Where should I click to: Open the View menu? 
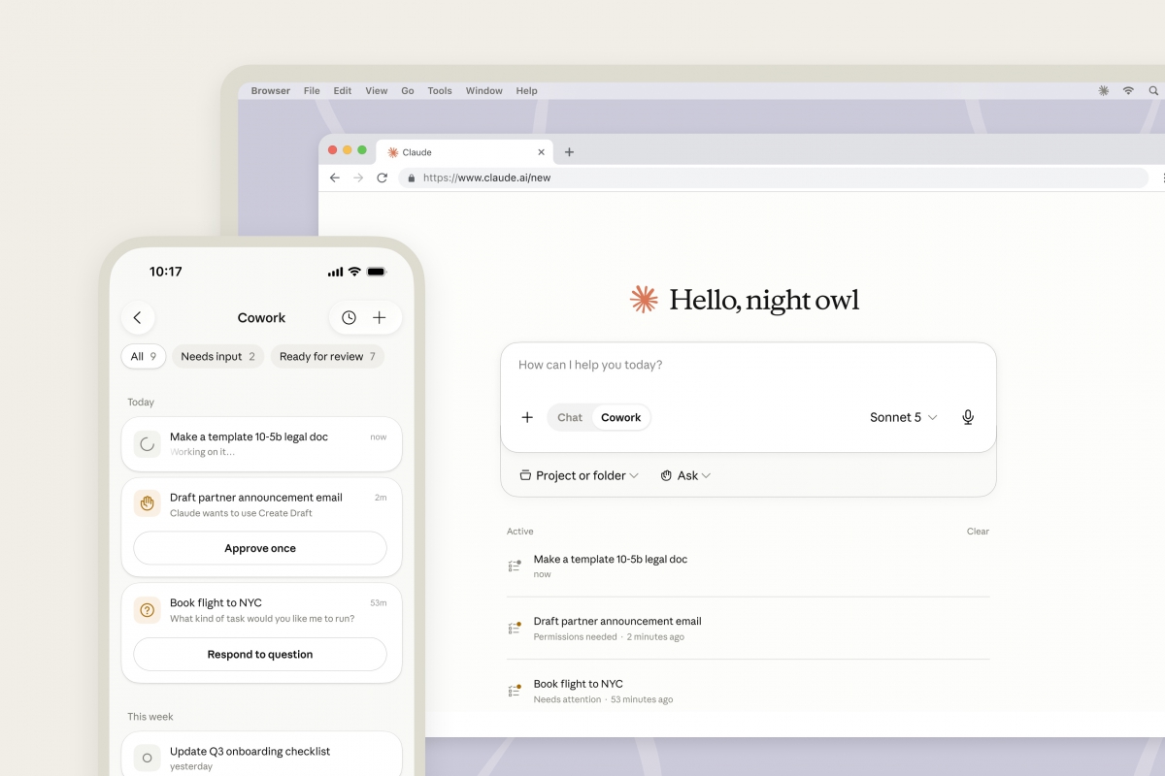coord(377,91)
